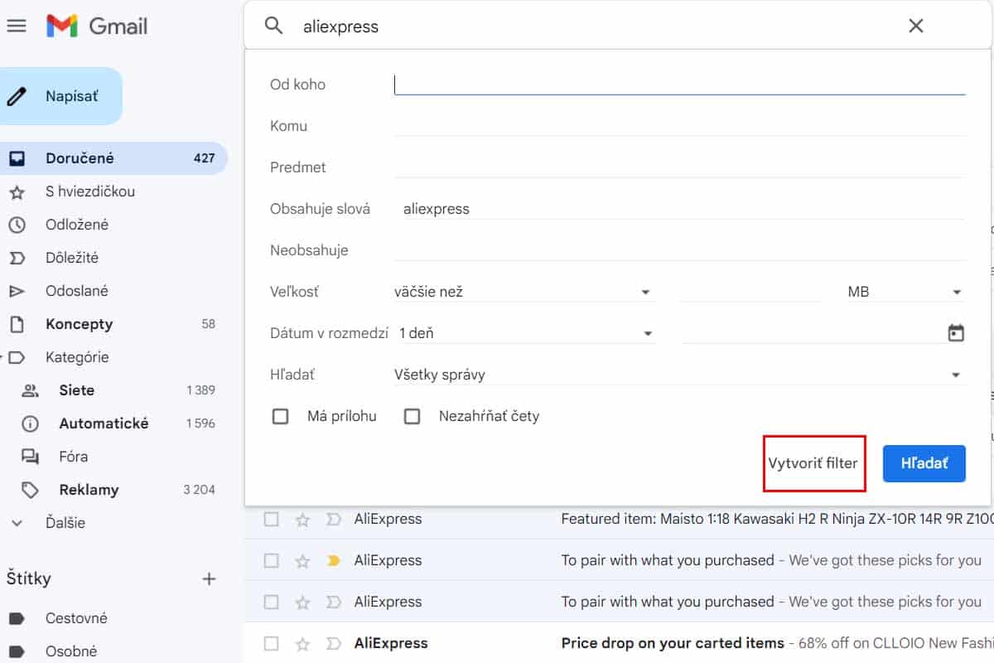Click the Reklamy tag icon
This screenshot has width=994, height=663.
[x=31, y=490]
